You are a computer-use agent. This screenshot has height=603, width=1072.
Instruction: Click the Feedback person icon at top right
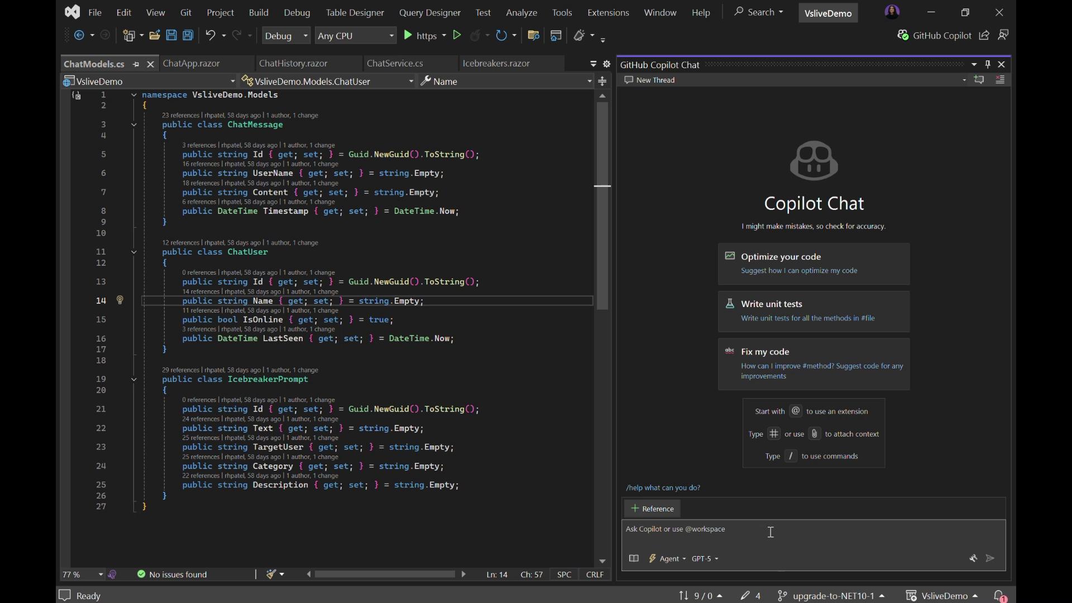pos(1003,35)
